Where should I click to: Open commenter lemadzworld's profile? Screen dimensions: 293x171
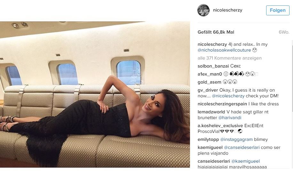(x=211, y=112)
